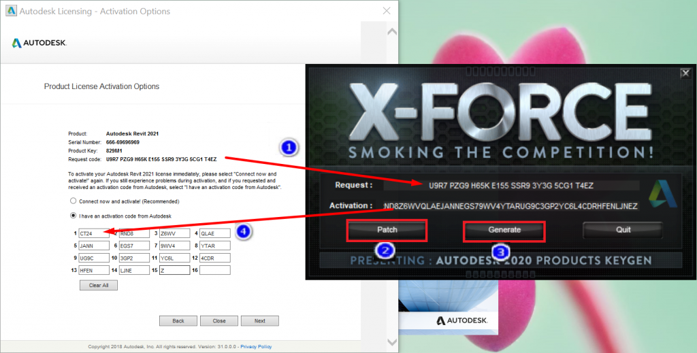
Task: Click the Quit button in X-Force
Action: (623, 230)
